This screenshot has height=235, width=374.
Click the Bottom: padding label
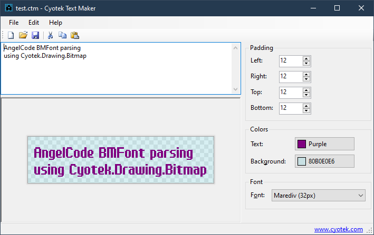tap(262, 108)
